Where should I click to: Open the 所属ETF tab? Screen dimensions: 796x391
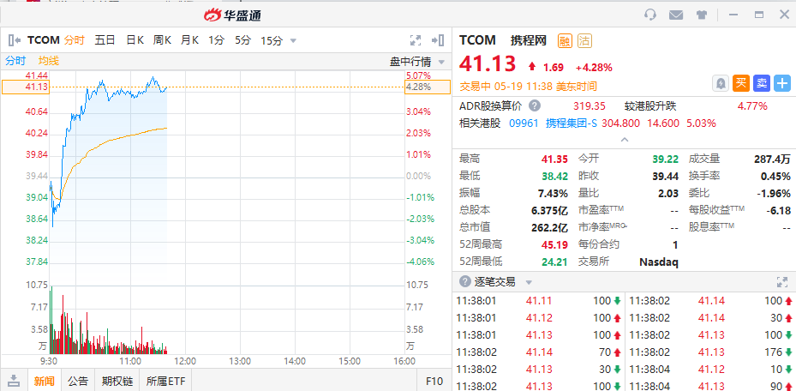[x=165, y=381]
